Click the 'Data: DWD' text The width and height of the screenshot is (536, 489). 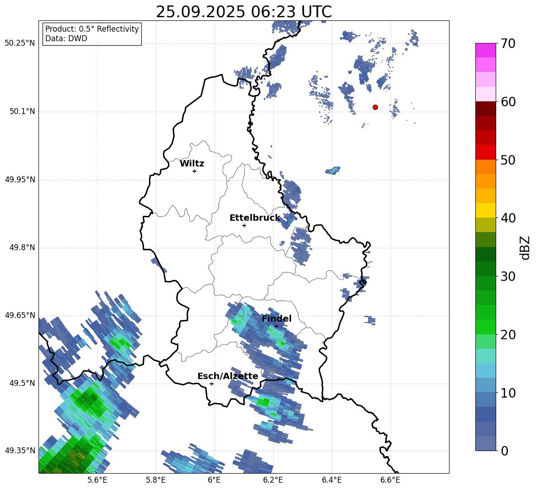[x=66, y=38]
